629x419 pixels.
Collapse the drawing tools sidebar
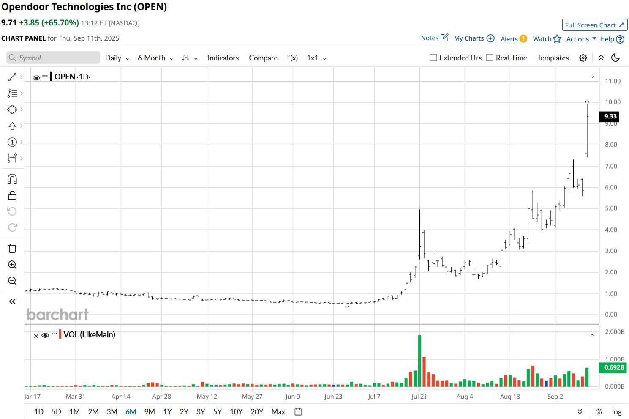[12, 301]
